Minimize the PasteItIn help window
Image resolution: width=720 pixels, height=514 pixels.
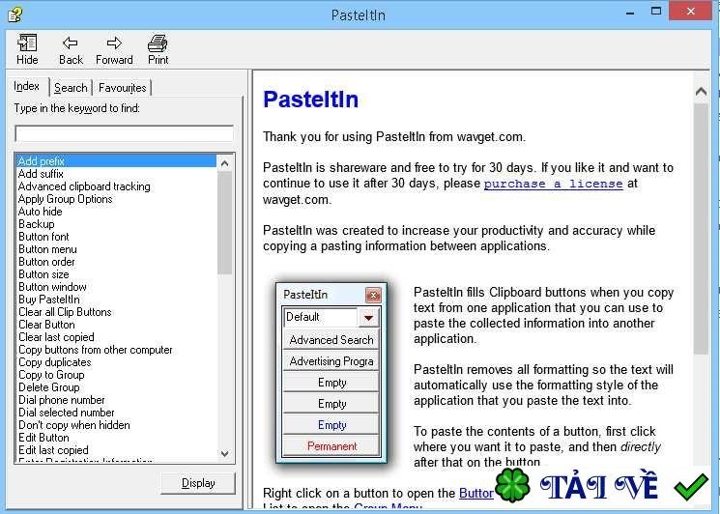pos(630,12)
